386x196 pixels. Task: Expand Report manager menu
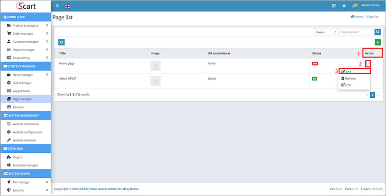pos(26,50)
